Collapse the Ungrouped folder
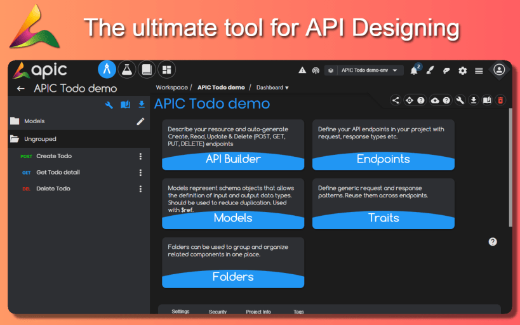Screen dimensions: 520x325 79,139
